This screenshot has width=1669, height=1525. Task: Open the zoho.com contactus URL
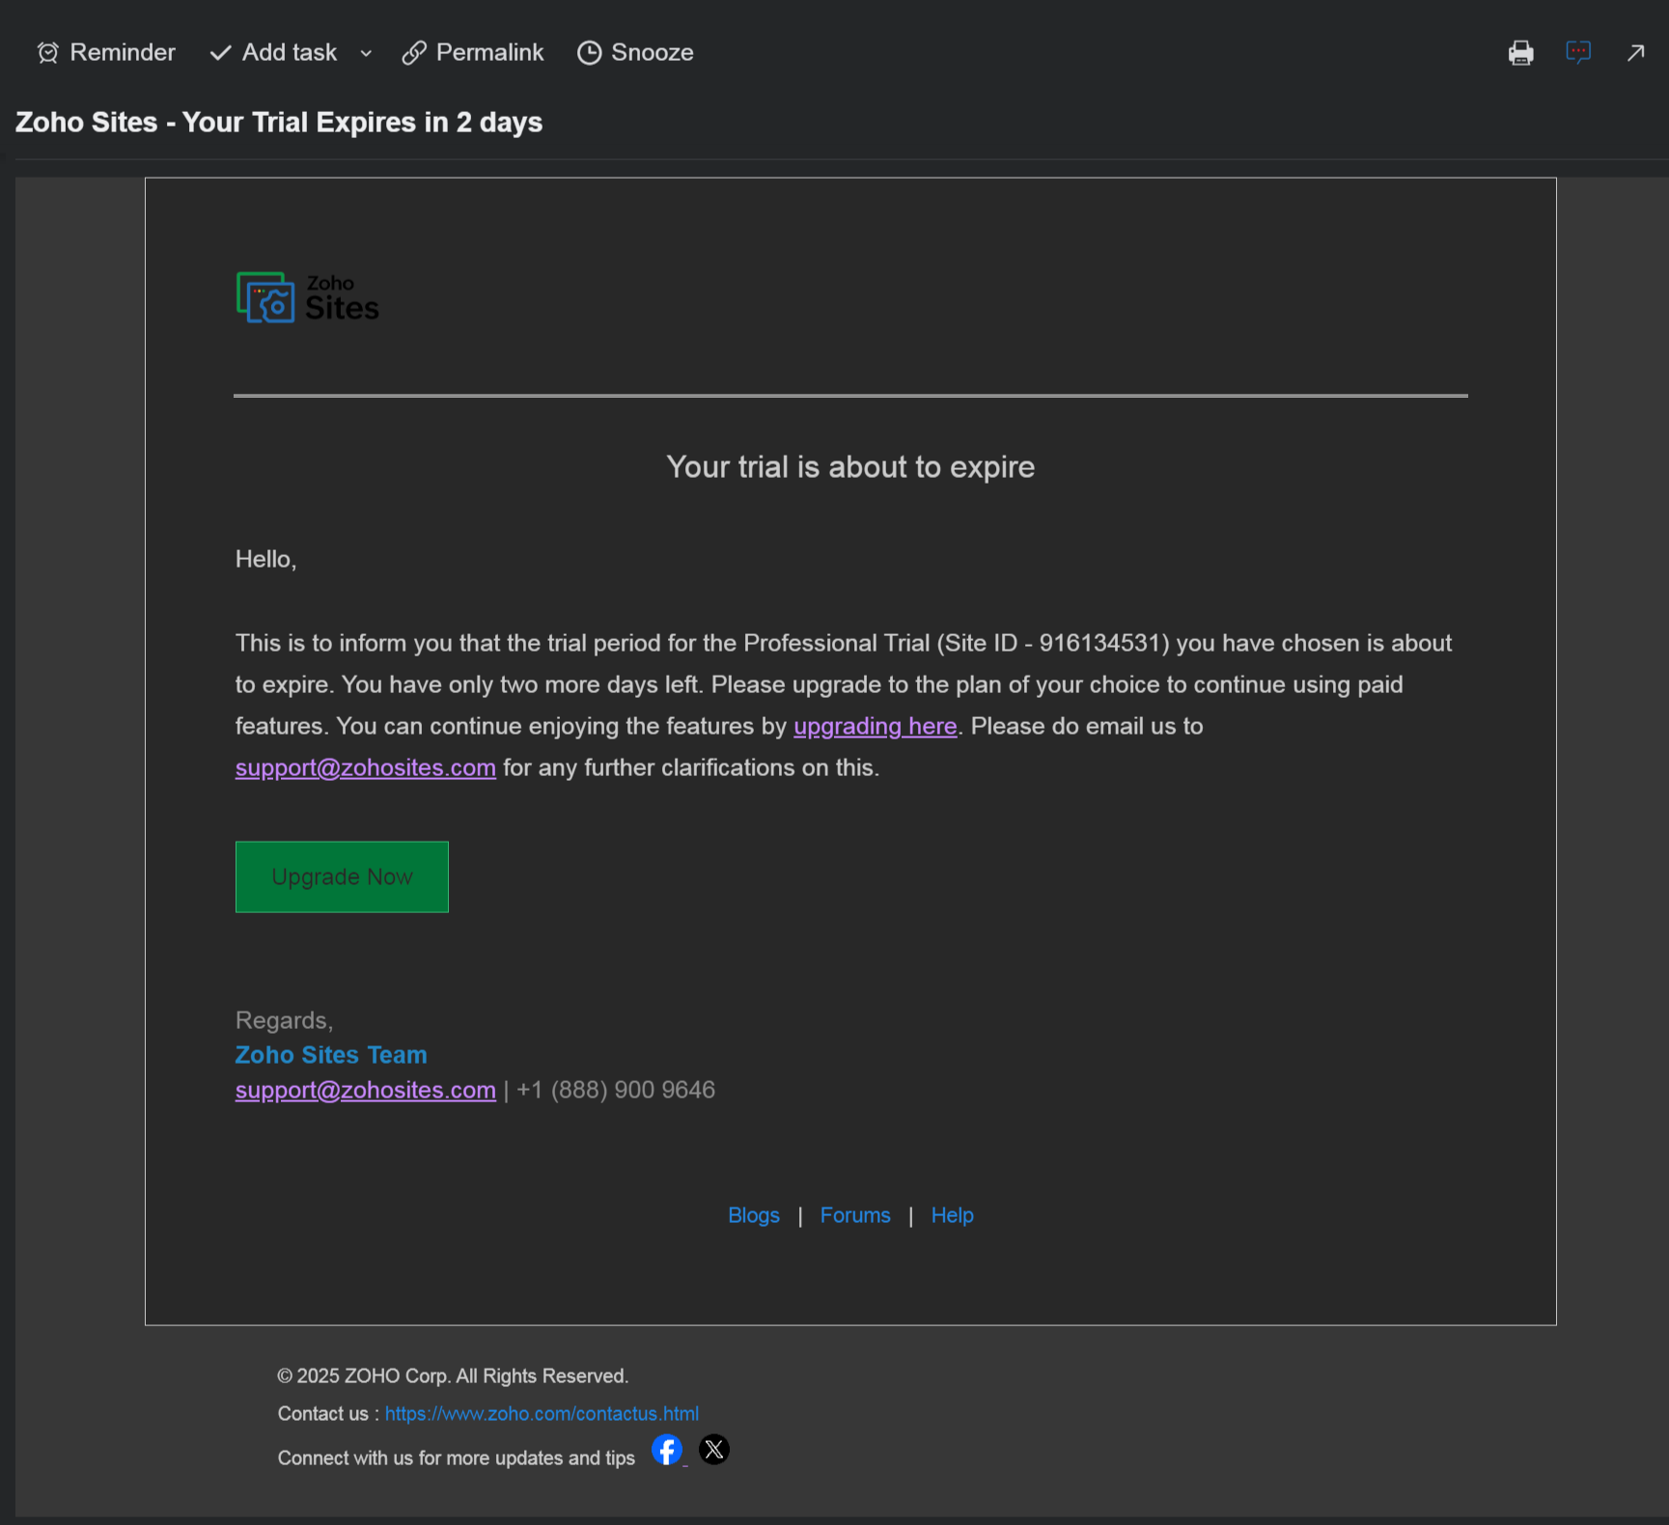tap(541, 1413)
